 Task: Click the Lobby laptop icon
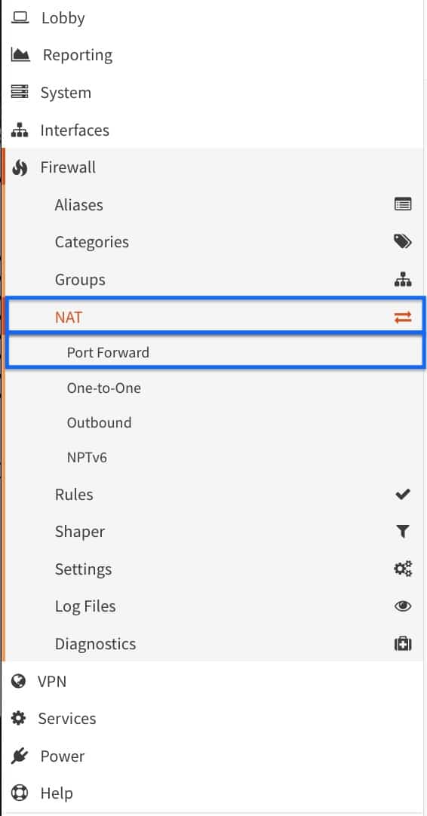(x=20, y=17)
